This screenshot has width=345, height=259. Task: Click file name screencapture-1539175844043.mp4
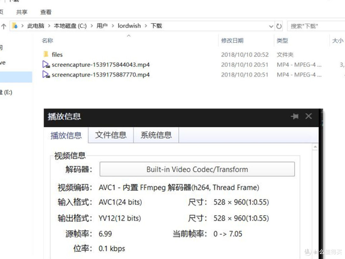(x=101, y=65)
